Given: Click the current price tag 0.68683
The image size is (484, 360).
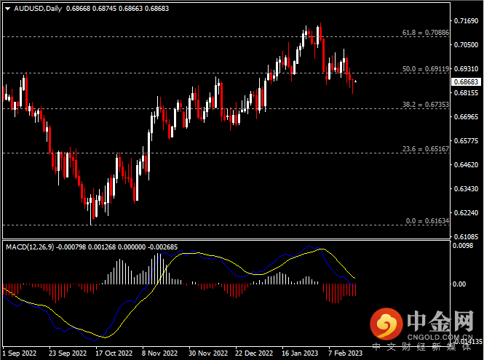Looking at the screenshot, I should click(466, 82).
